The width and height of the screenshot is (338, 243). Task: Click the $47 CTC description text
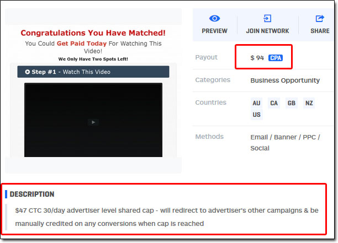pos(167,217)
